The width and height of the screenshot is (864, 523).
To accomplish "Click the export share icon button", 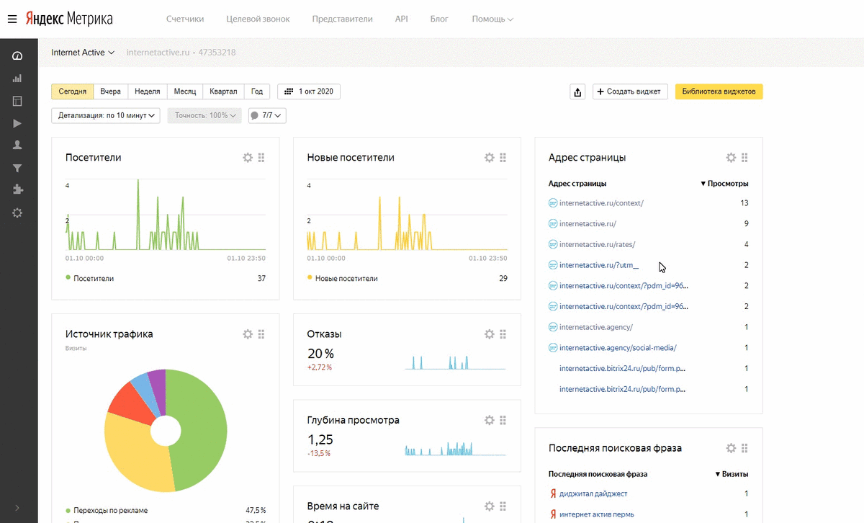I will click(x=577, y=92).
